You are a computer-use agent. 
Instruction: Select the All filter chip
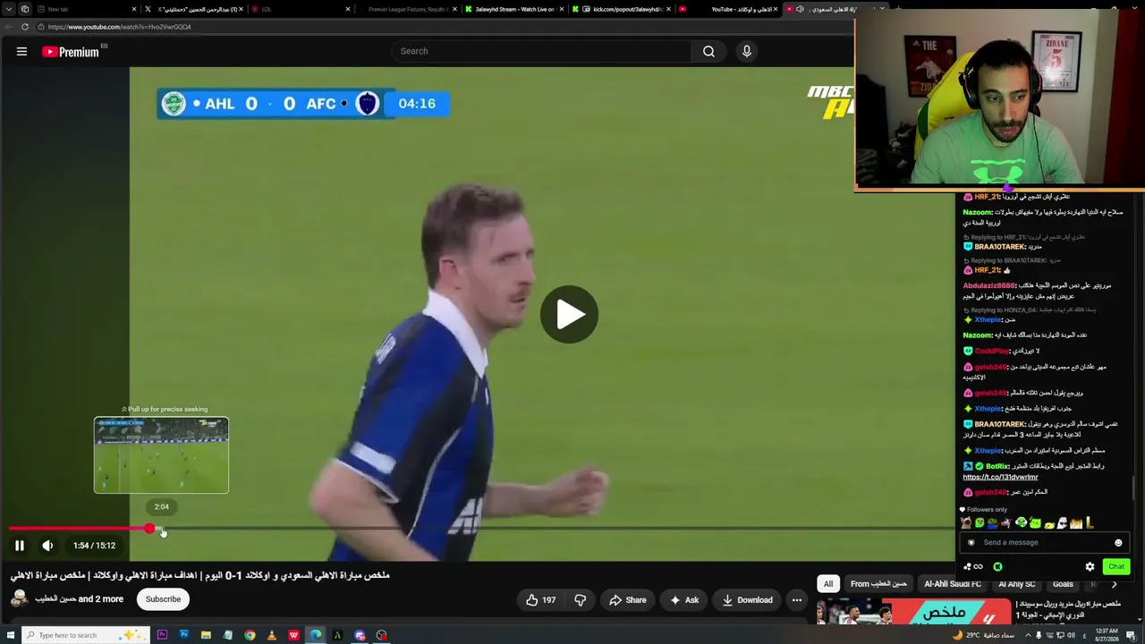(x=828, y=584)
